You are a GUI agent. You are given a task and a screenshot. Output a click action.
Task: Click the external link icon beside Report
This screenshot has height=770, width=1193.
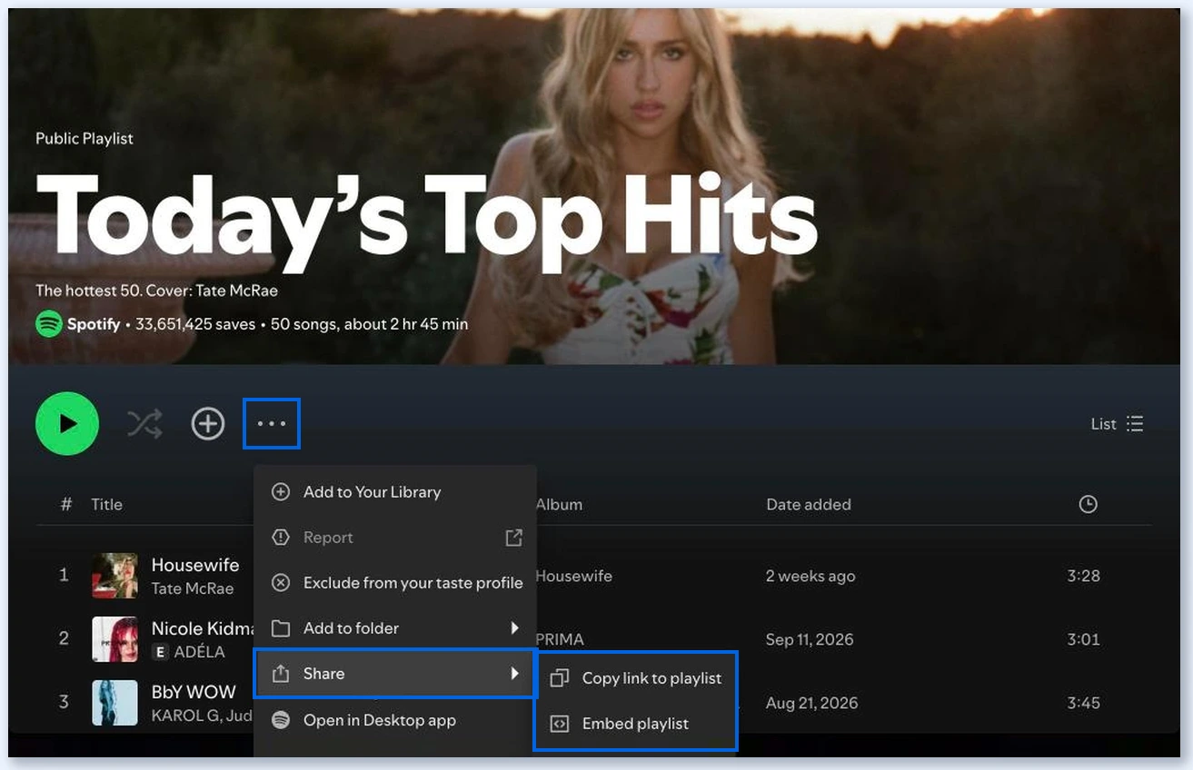click(x=514, y=538)
